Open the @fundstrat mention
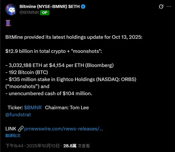 coord(18,114)
